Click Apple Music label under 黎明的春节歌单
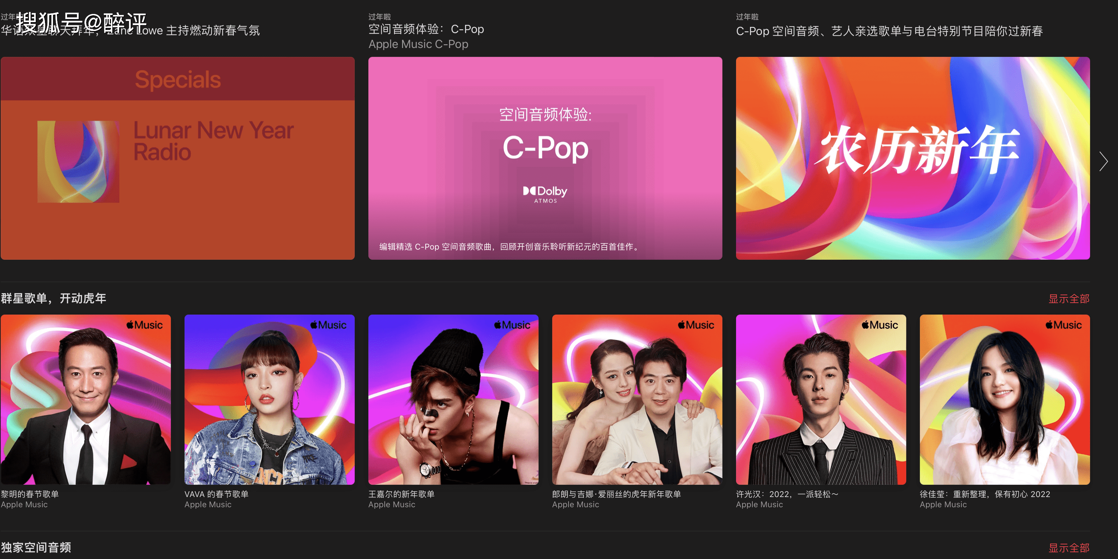 pos(24,504)
